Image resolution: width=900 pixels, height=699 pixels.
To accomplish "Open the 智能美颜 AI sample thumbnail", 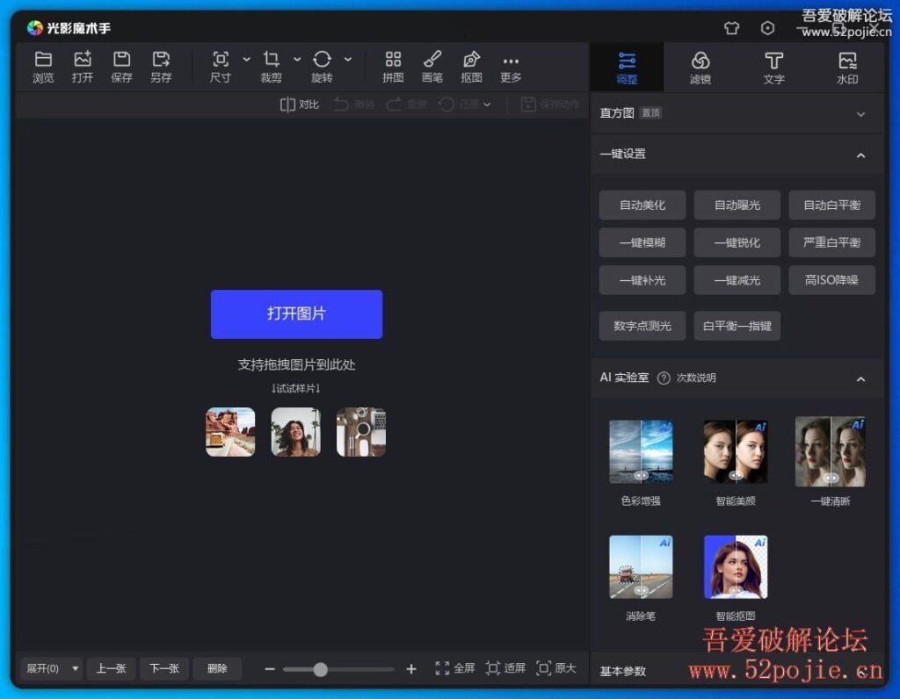I will [736, 451].
